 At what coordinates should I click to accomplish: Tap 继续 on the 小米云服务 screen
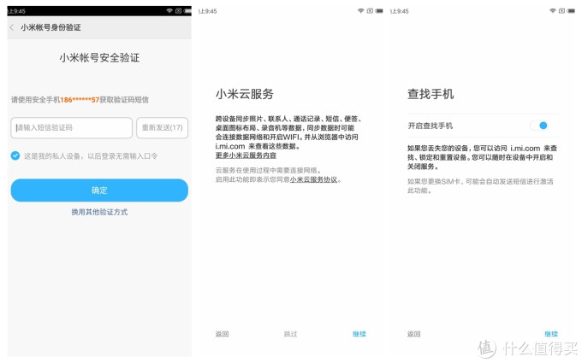pos(359,334)
